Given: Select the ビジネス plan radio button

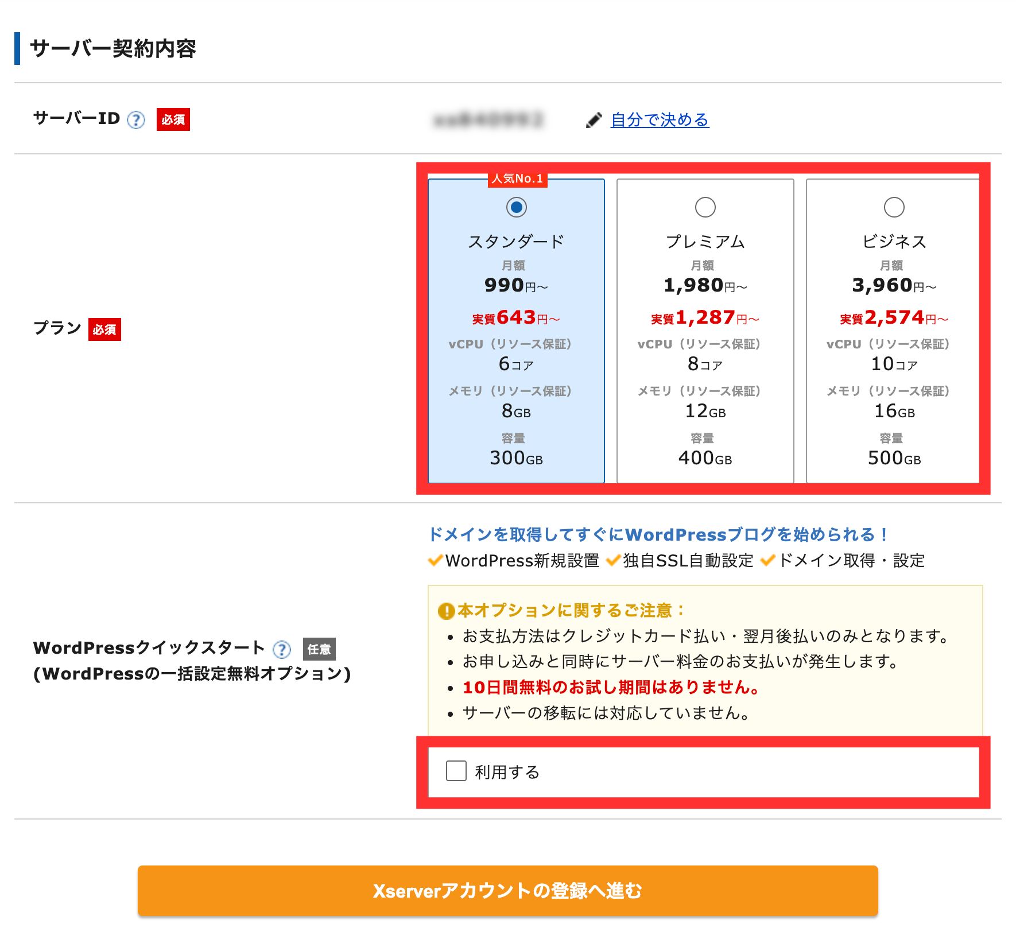Looking at the screenshot, I should (x=894, y=207).
